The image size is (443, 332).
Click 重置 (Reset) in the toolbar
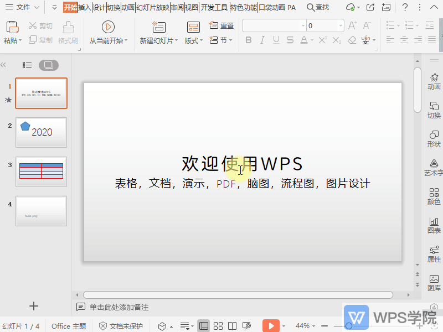(223, 24)
